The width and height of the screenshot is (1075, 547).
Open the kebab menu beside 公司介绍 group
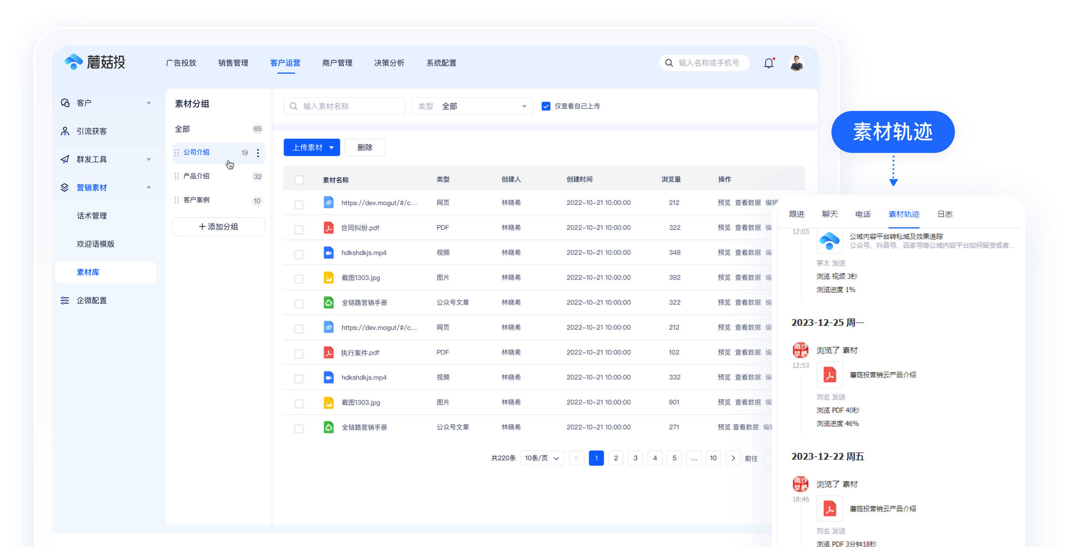point(258,153)
